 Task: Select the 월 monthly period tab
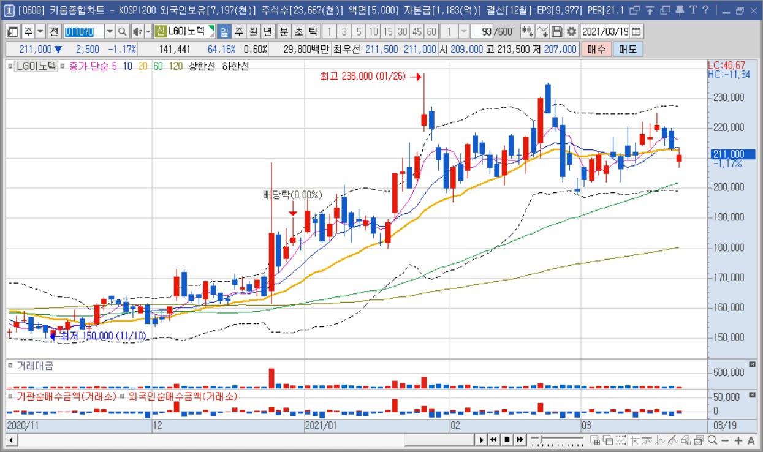(253, 31)
